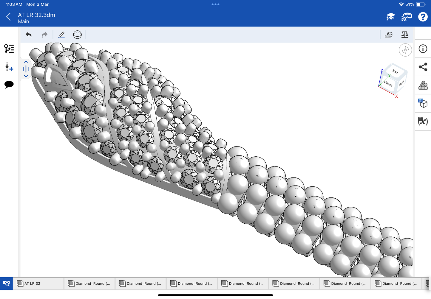
Task: Tap the Undo arrow in toolbar
Action: 29,35
